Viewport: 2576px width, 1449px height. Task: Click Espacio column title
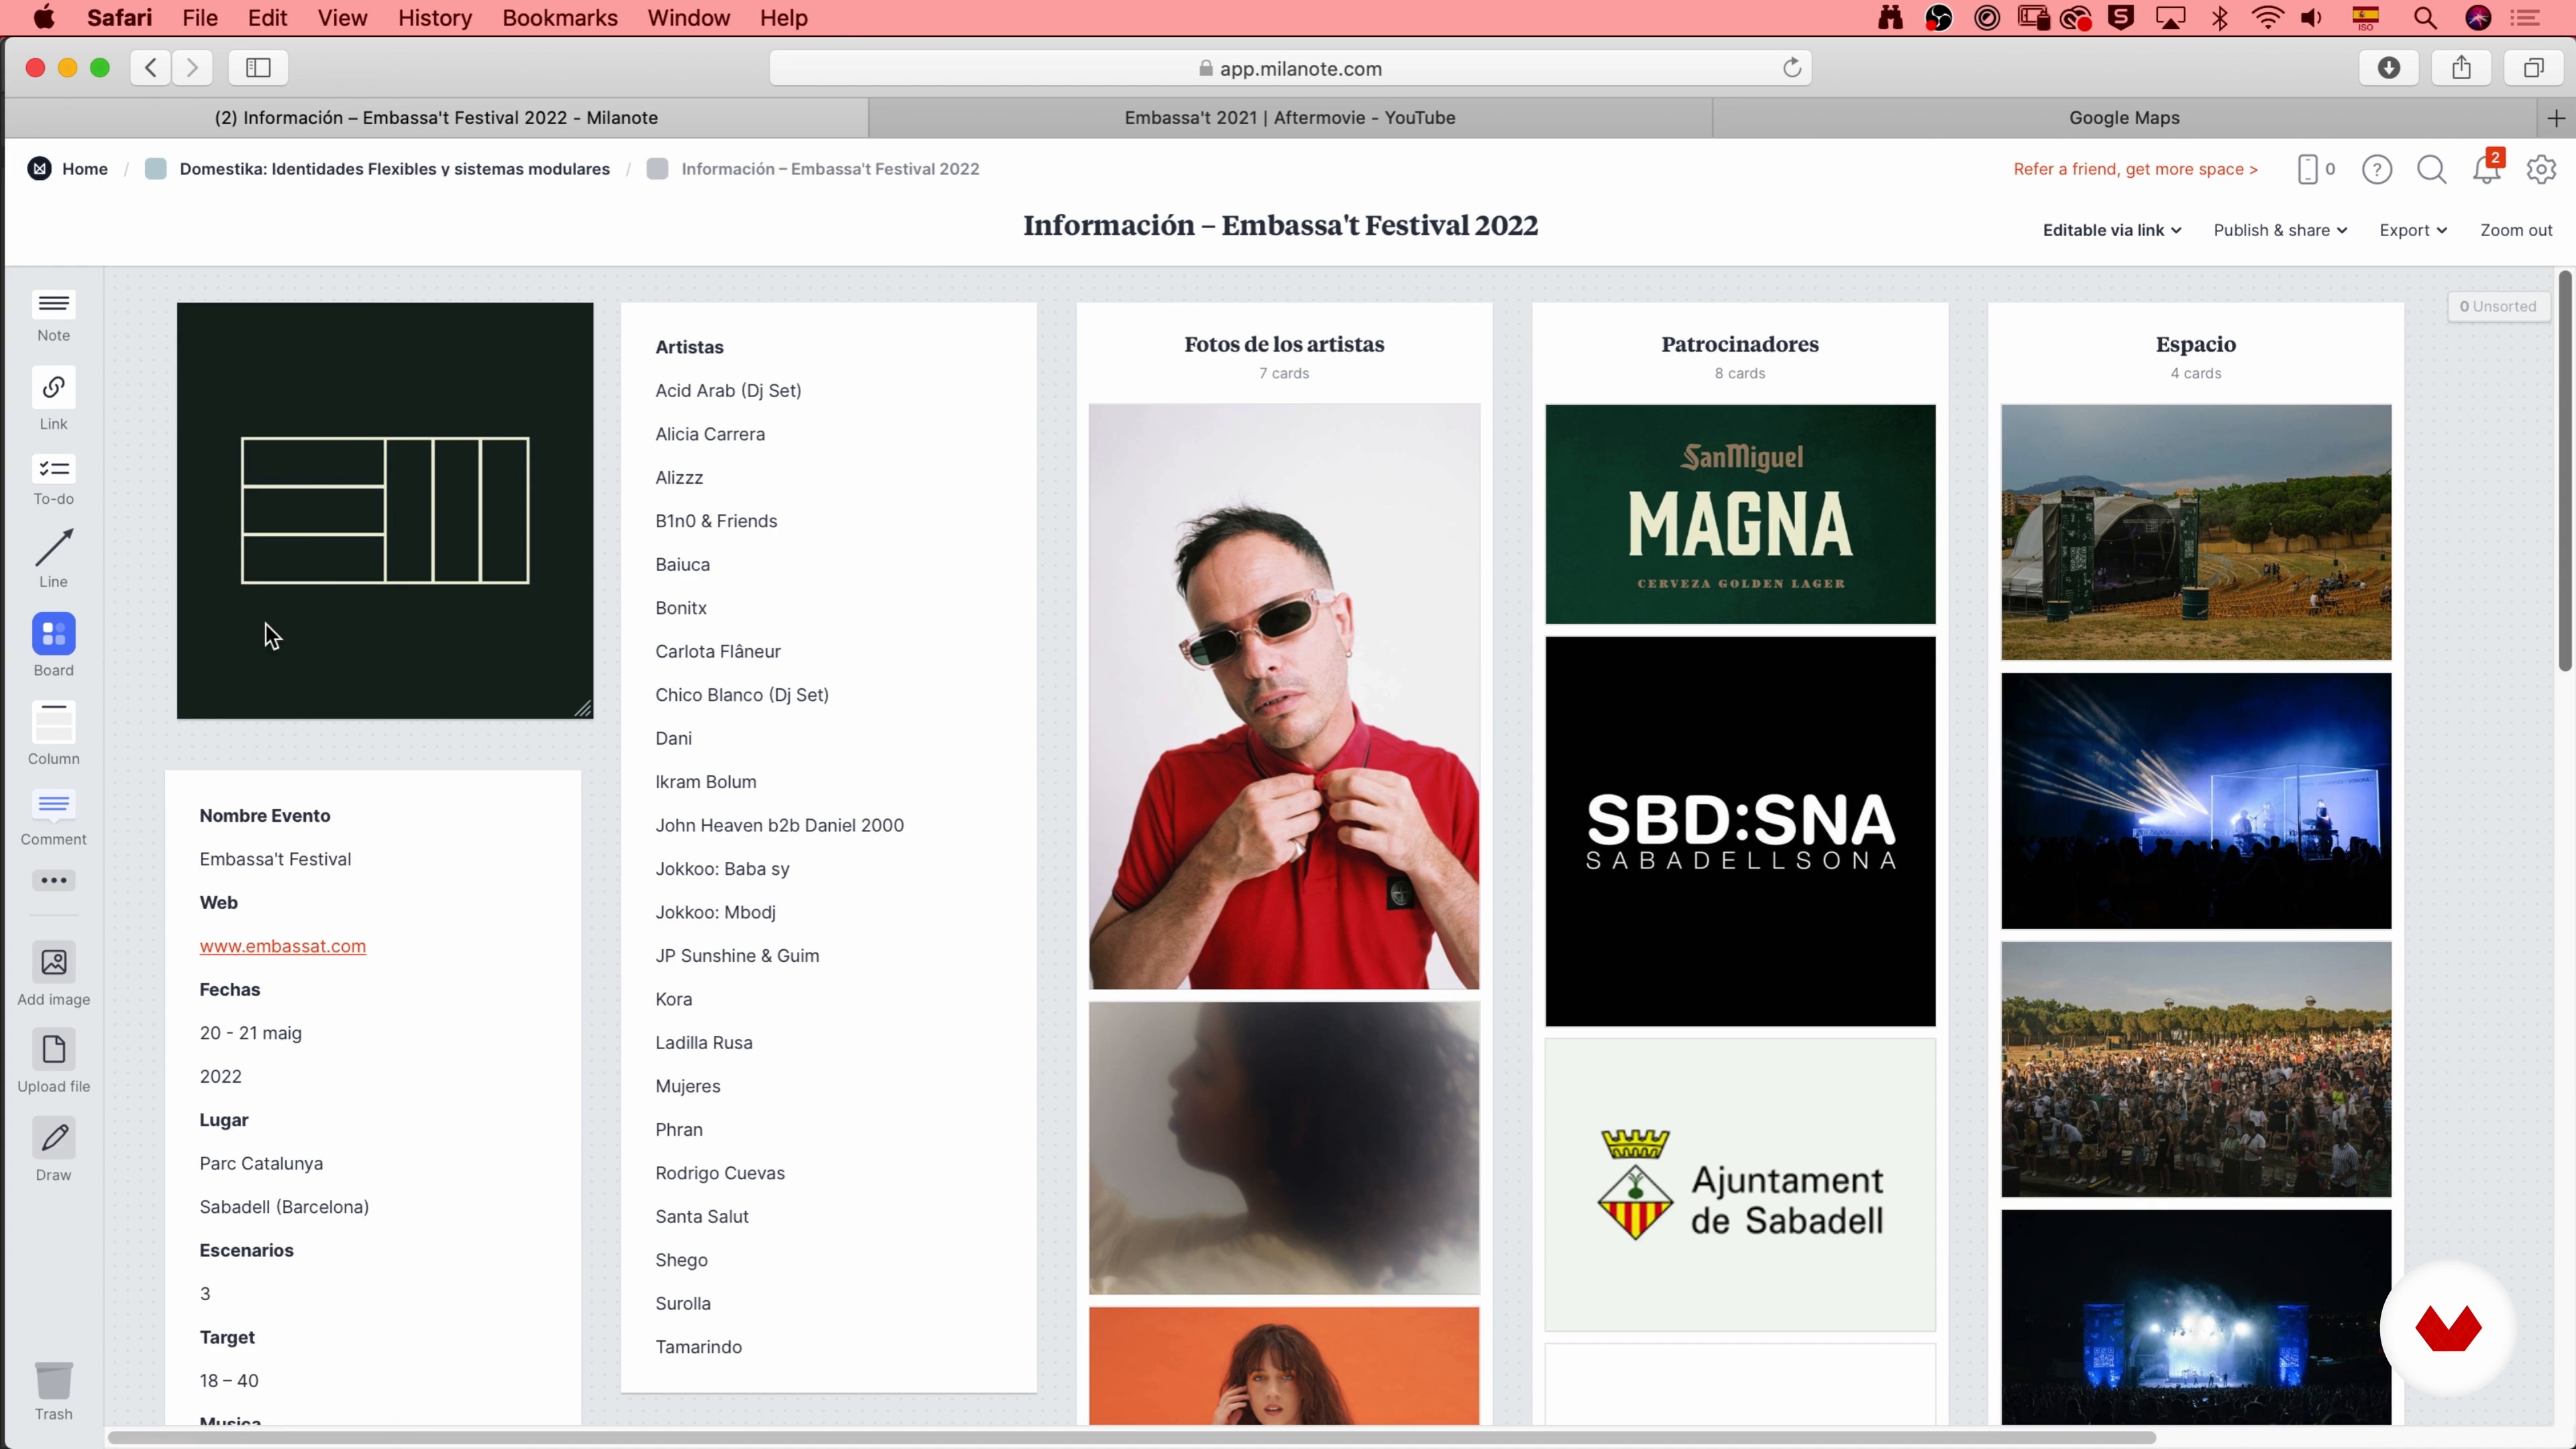pyautogui.click(x=2196, y=345)
